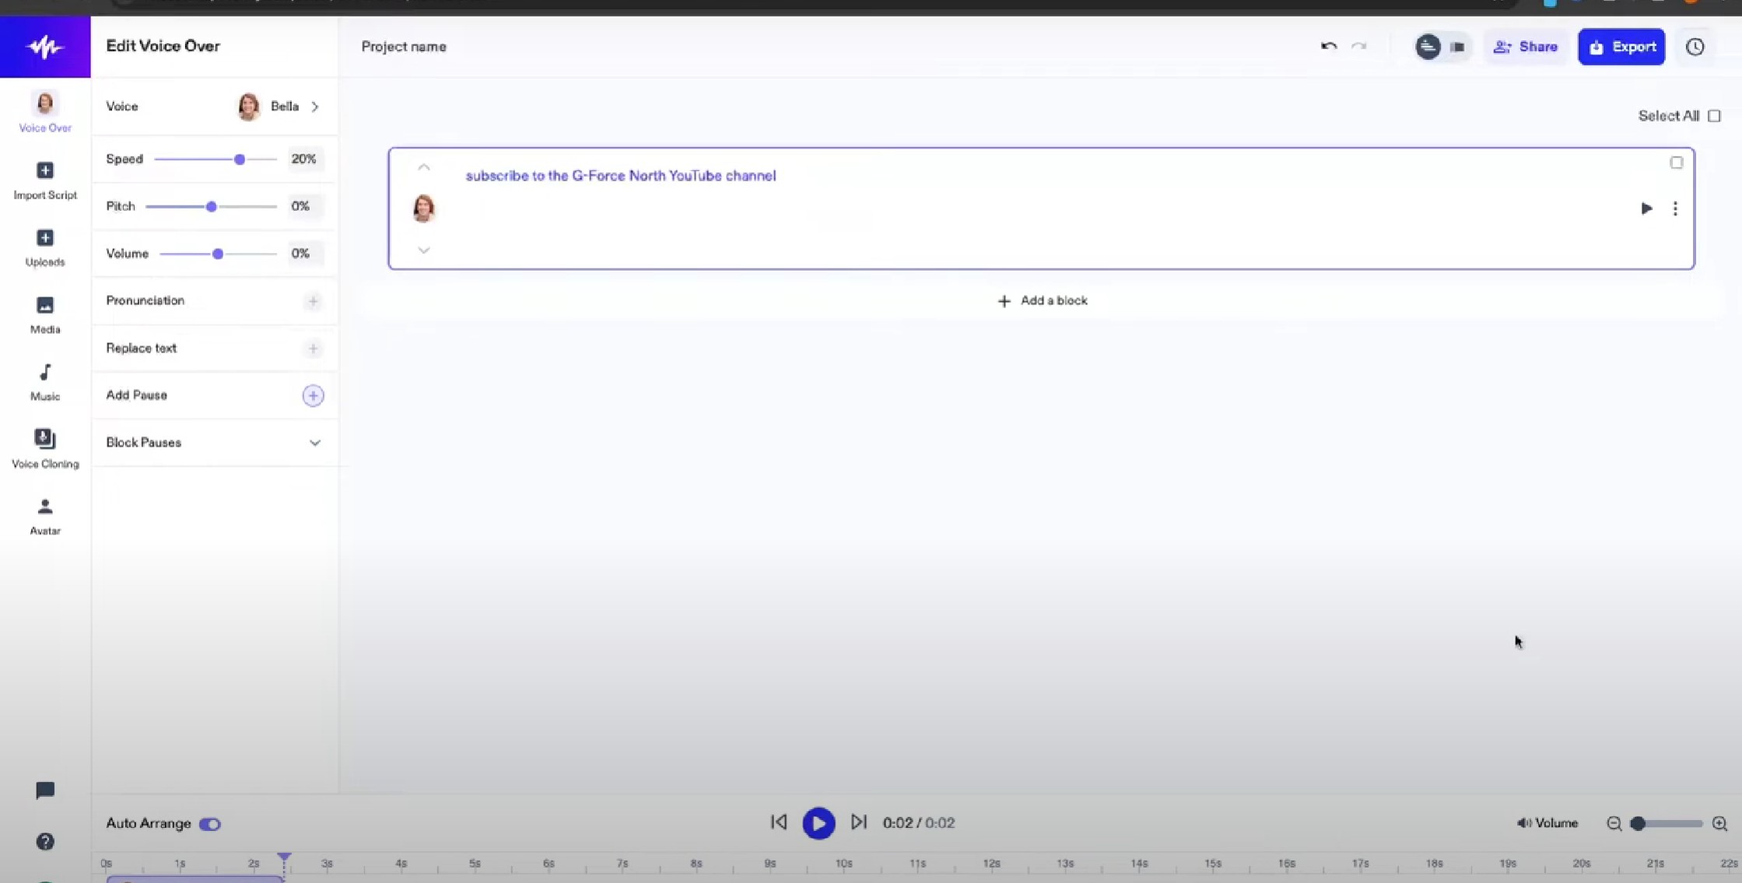This screenshot has height=883, width=1742.
Task: Toggle the Auto Arrange switch
Action: [x=209, y=824]
